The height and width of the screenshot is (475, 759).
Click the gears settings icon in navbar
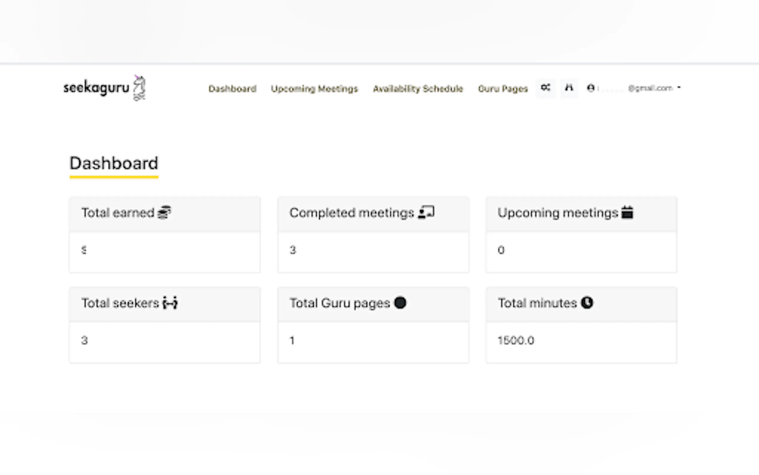pyautogui.click(x=545, y=88)
